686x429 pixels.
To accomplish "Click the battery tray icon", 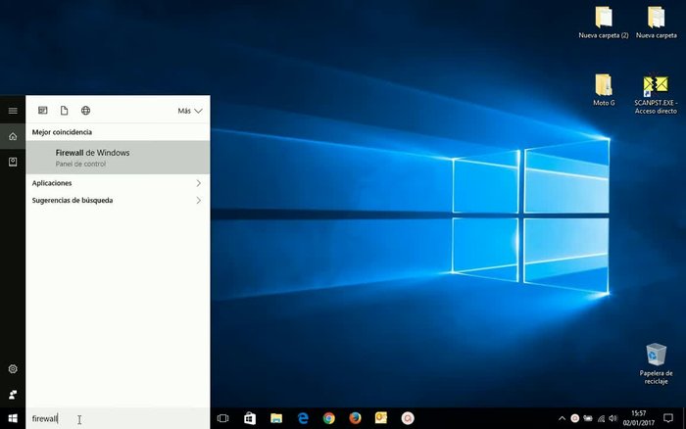I will (588, 418).
